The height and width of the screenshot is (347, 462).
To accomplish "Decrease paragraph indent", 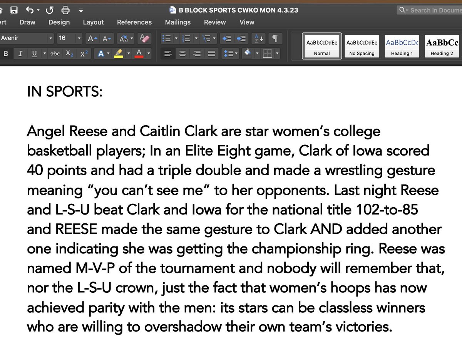I will [x=227, y=39].
